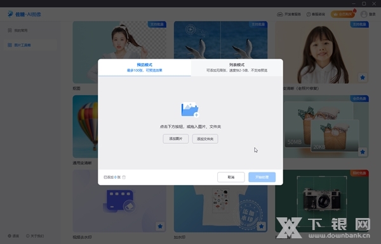The height and width of the screenshot is (244, 381).
Task: Click the blue folder add-image icon
Action: click(190, 110)
